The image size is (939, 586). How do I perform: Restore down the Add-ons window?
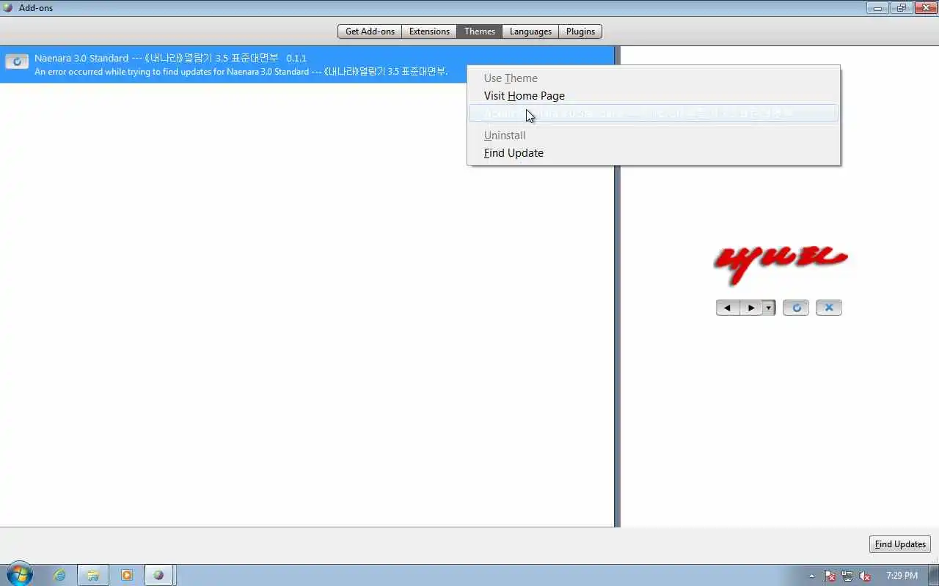(x=901, y=8)
